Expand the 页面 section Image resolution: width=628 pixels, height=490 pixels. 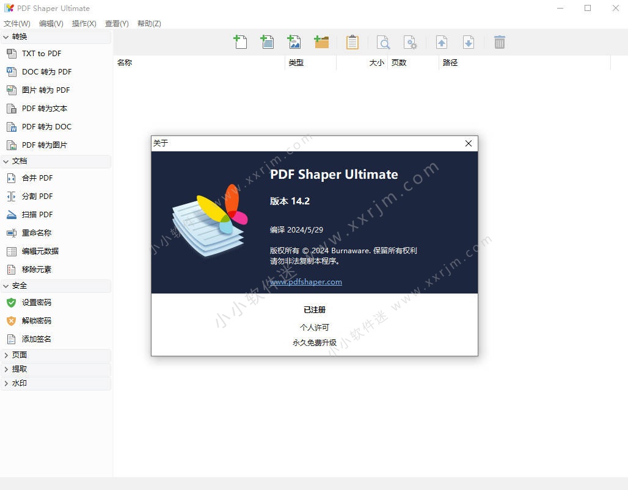click(x=56, y=355)
